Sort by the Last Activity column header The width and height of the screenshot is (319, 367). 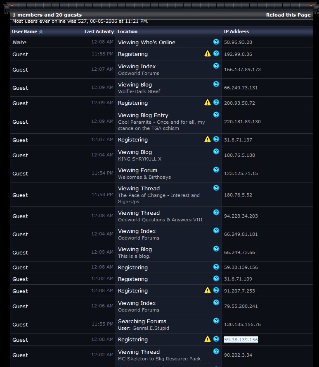[99, 31]
